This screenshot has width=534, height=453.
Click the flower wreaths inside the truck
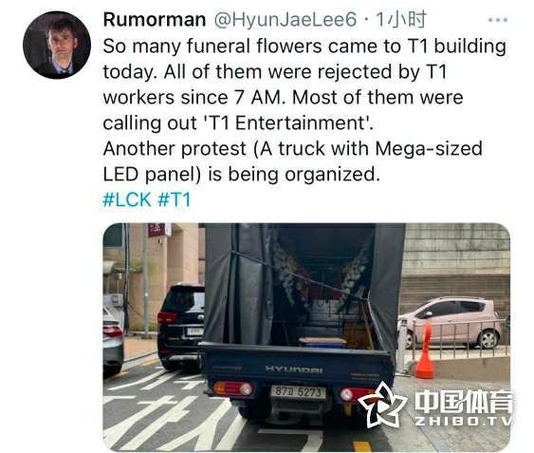(322, 280)
